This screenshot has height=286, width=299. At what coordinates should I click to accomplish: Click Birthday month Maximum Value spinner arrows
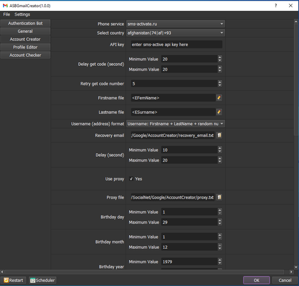[219, 247]
